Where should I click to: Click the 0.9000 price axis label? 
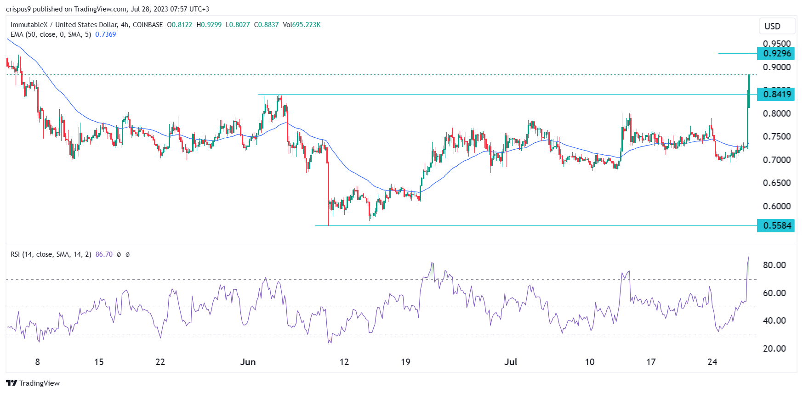777,67
